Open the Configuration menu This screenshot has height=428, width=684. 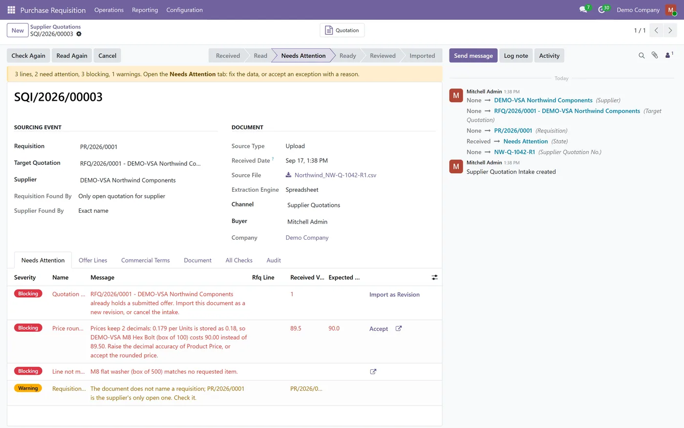pos(184,10)
